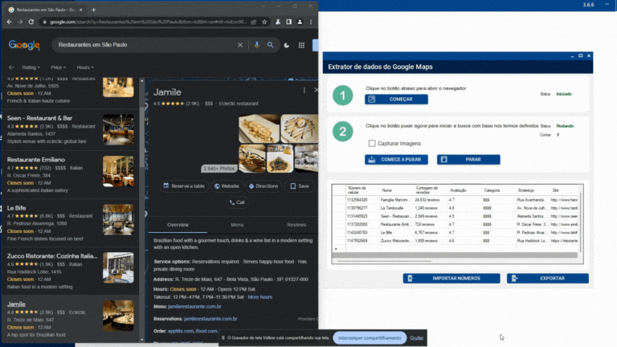Open a new Chrome tab
617x347 pixels.
[x=94, y=10]
